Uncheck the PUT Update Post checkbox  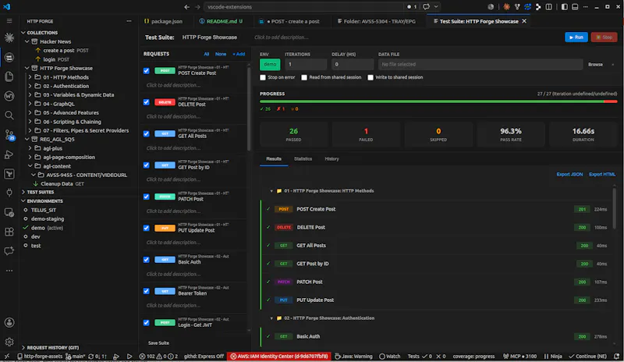pos(147,228)
